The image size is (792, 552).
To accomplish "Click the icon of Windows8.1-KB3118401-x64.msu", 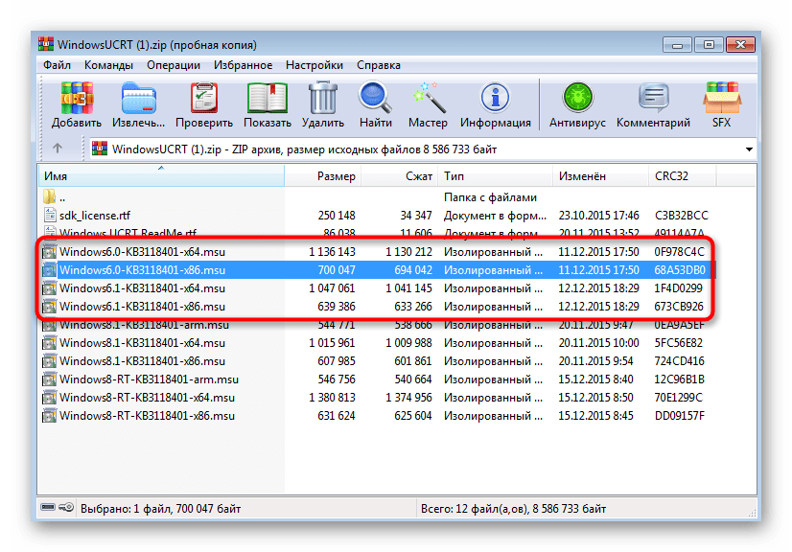I will 49,342.
